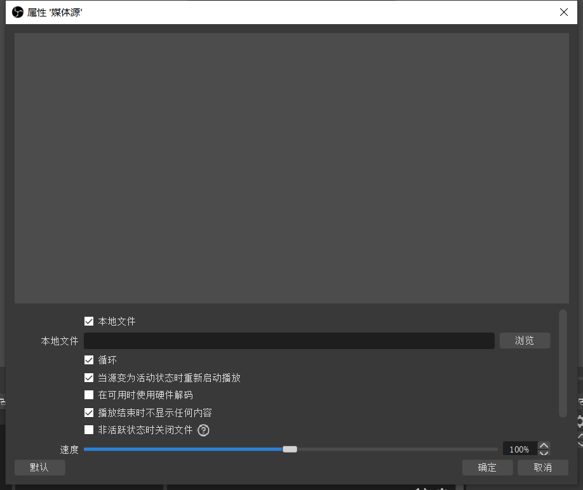Click the 100% speed value field
583x490 pixels.
519,449
